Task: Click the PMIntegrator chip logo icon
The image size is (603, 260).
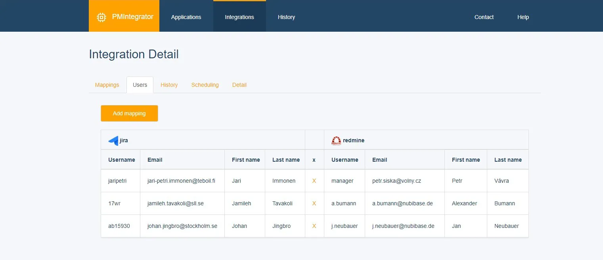Action: tap(101, 17)
